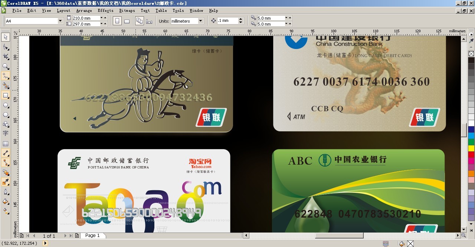
Task: Select the Basic shapes tool
Action: pyautogui.click(x=6, y=124)
